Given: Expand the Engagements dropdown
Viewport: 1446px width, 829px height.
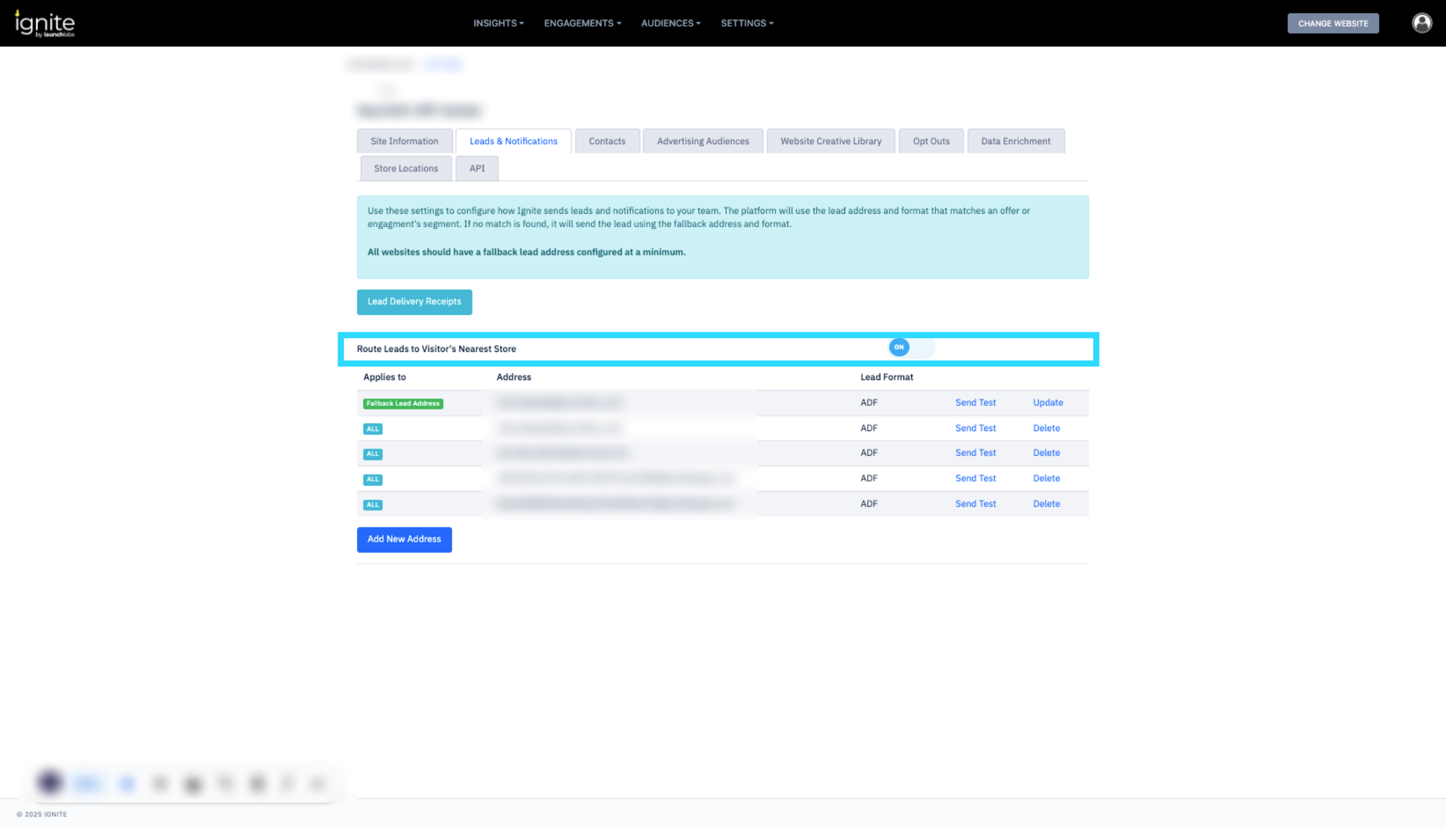Looking at the screenshot, I should (582, 23).
